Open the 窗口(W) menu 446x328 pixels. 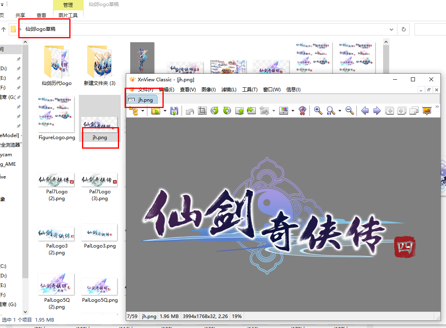click(x=272, y=90)
